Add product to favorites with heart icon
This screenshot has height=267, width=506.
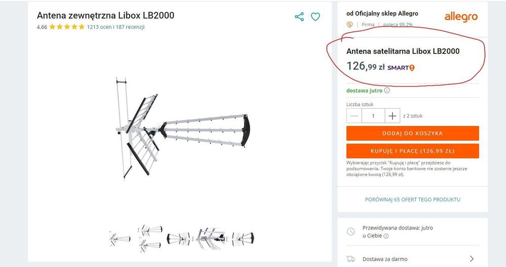tap(315, 17)
